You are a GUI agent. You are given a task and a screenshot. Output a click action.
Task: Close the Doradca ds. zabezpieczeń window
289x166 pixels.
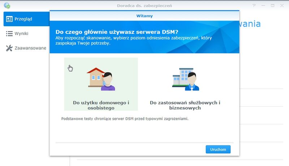282,5
